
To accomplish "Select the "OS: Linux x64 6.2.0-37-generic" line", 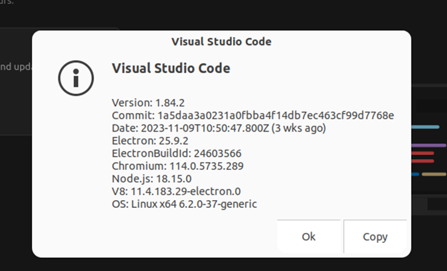I will 184,204.
